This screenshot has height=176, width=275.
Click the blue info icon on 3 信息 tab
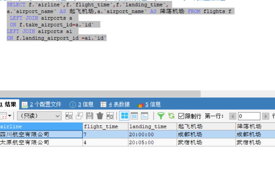click(x=73, y=105)
